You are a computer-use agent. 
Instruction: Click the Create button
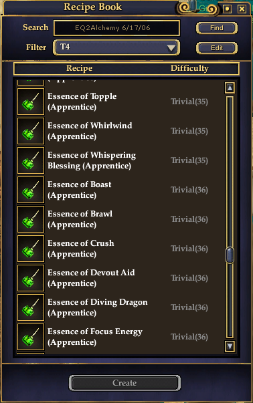pyautogui.click(x=124, y=383)
